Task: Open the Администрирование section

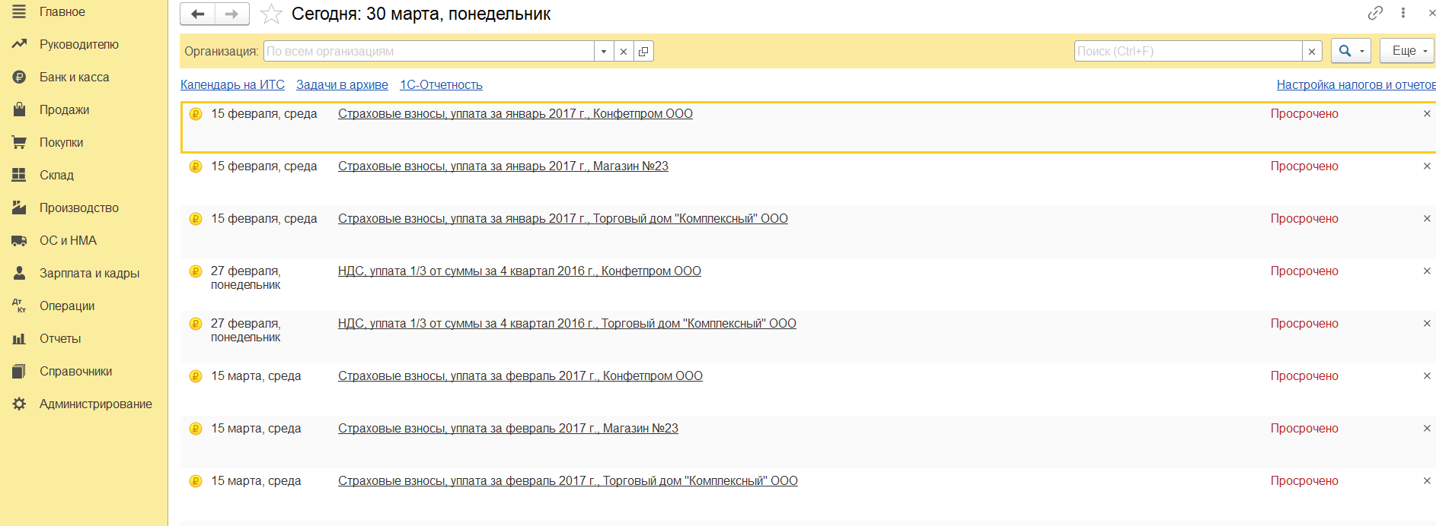Action: coord(95,404)
